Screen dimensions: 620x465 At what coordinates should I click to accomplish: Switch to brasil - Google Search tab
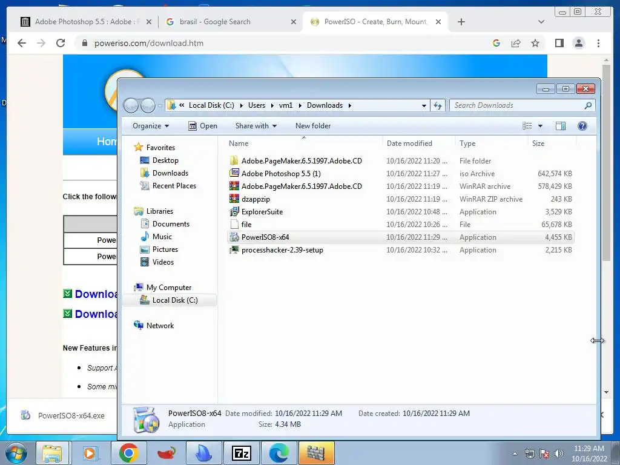tap(231, 22)
